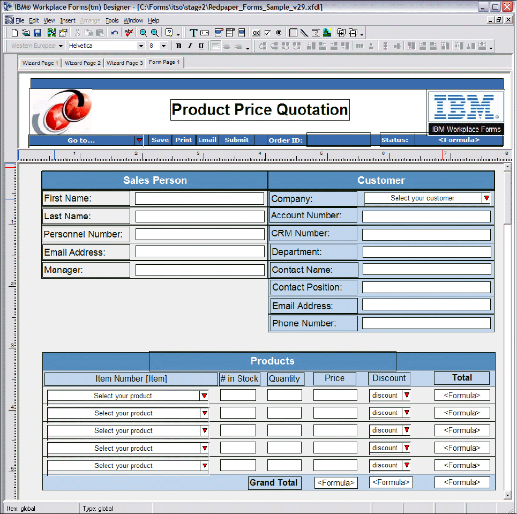
Task: Click the Phone Number input field
Action: click(x=426, y=323)
